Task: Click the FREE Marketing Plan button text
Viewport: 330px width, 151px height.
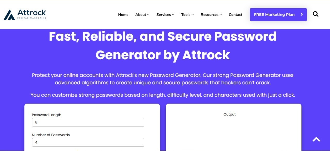Action: (x=274, y=15)
